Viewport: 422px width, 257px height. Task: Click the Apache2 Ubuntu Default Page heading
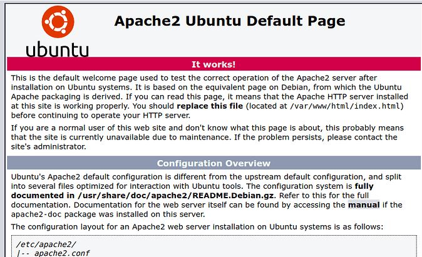[230, 21]
